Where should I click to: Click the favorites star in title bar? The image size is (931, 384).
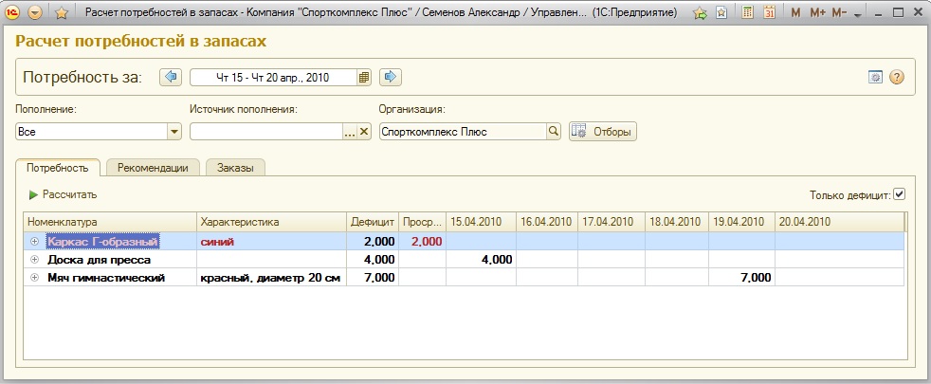point(61,13)
